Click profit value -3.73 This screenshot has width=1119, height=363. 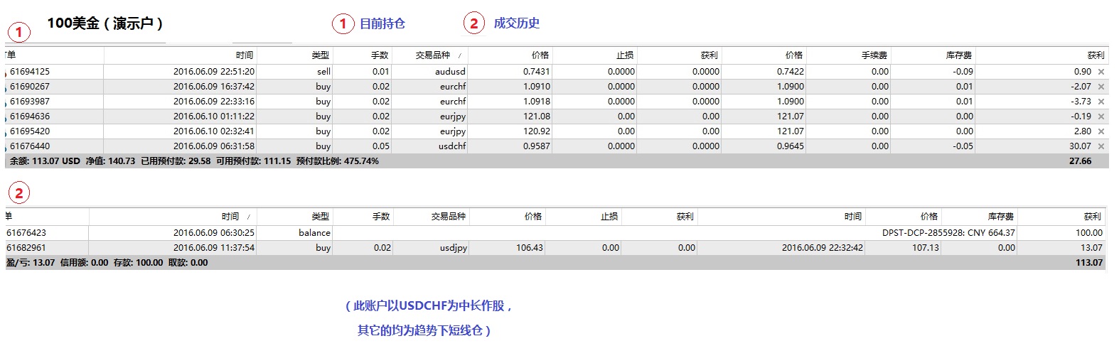click(1081, 102)
